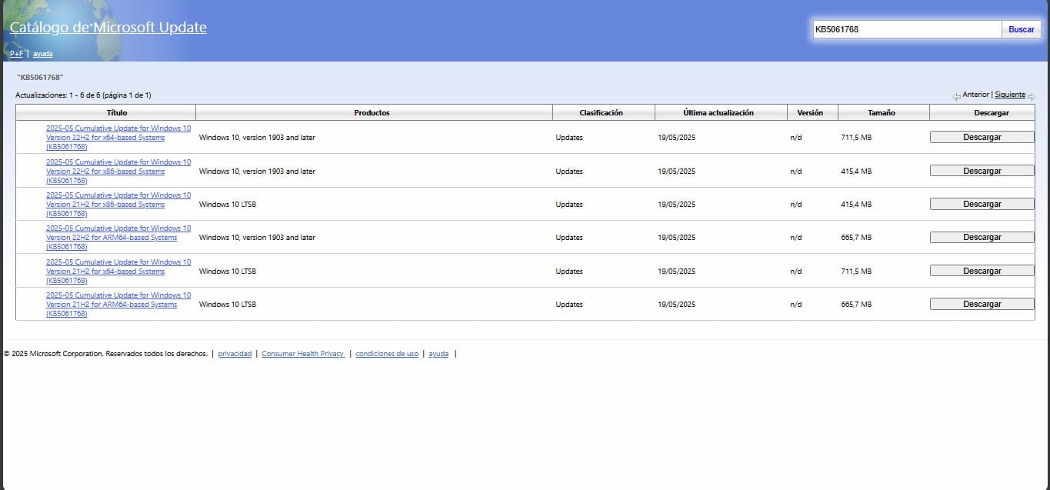Click Windows 10 LTSB in 21H2 x86 row
The height and width of the screenshot is (490, 1050).
pos(228,205)
